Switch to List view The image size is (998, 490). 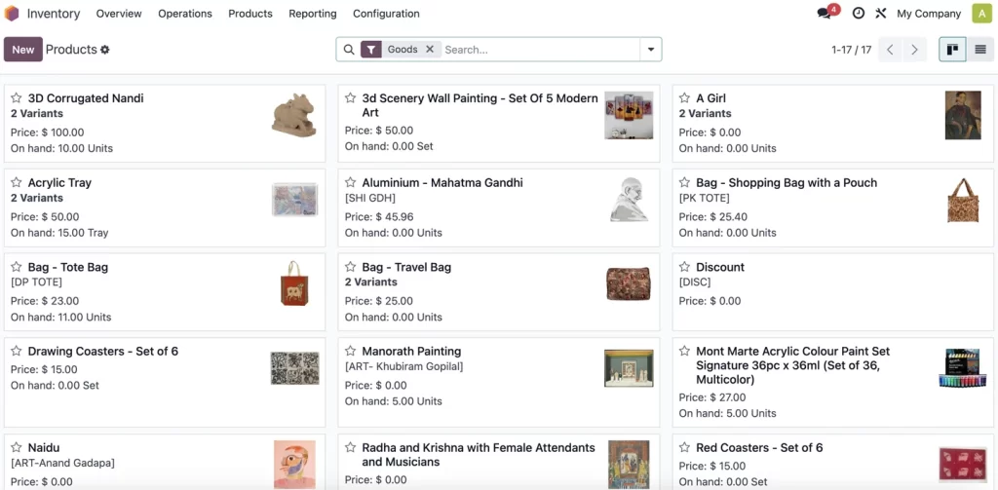tap(980, 50)
